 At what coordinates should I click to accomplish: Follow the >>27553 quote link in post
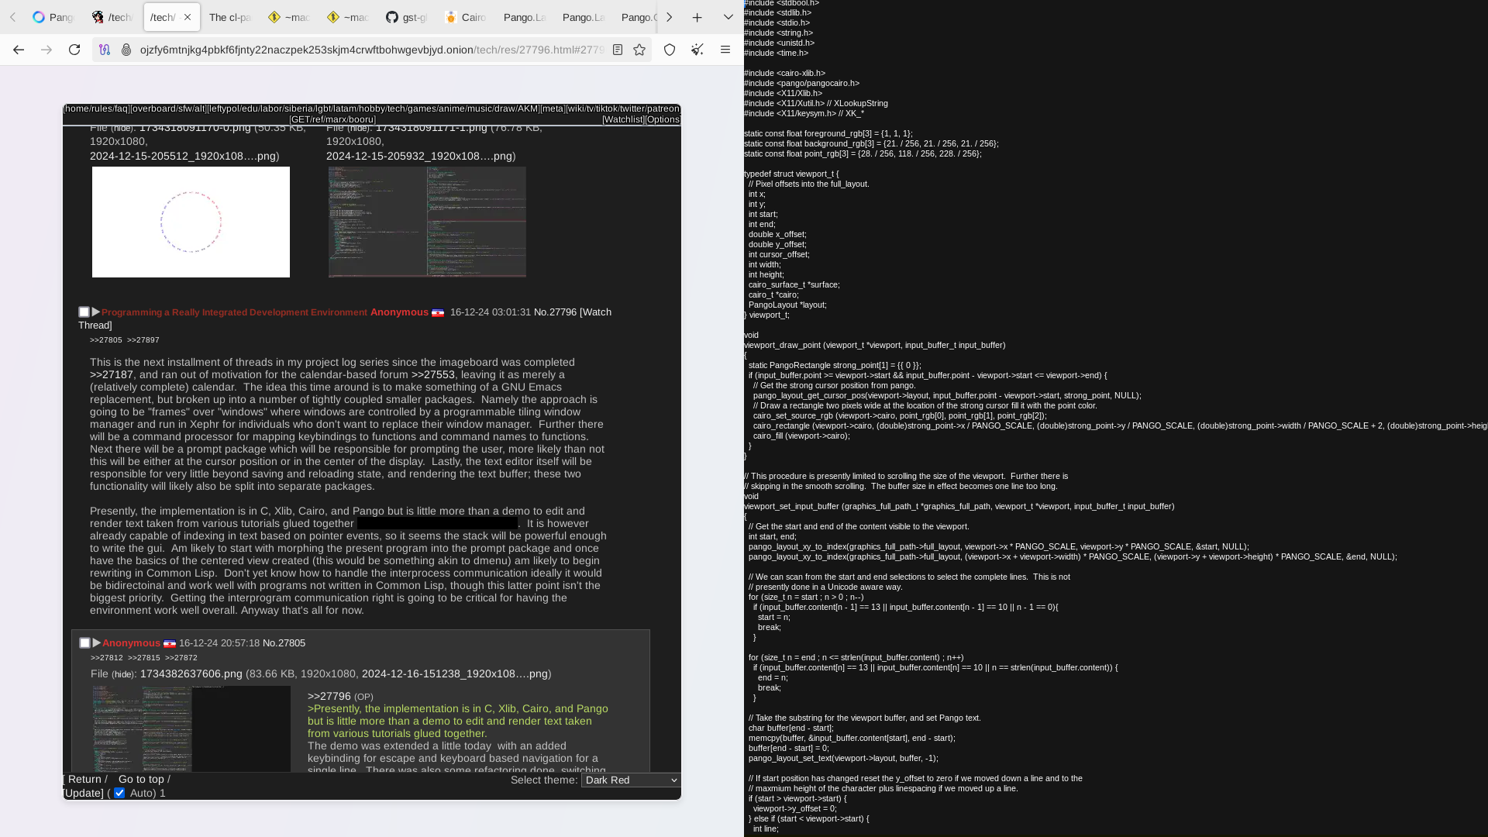433,374
